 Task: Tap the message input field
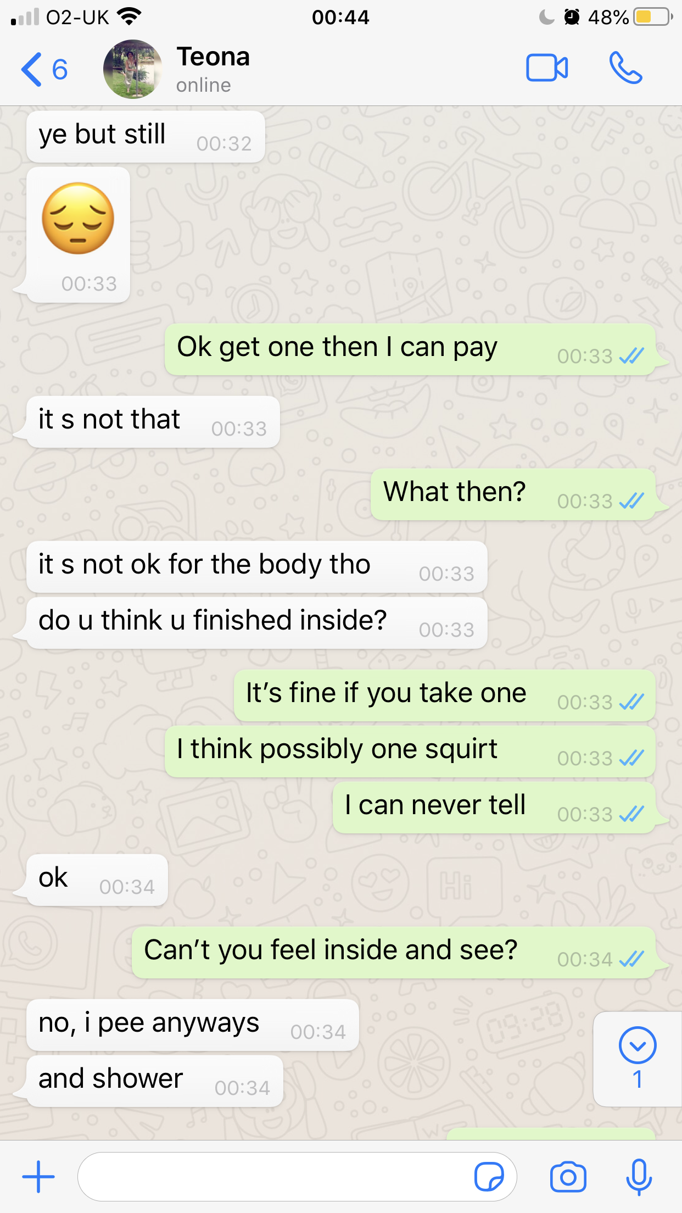(x=297, y=1177)
